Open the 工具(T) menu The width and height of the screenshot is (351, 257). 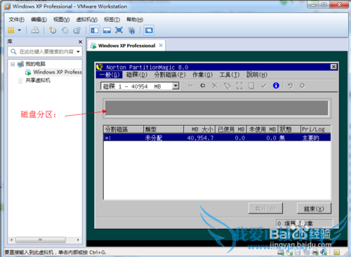230,75
